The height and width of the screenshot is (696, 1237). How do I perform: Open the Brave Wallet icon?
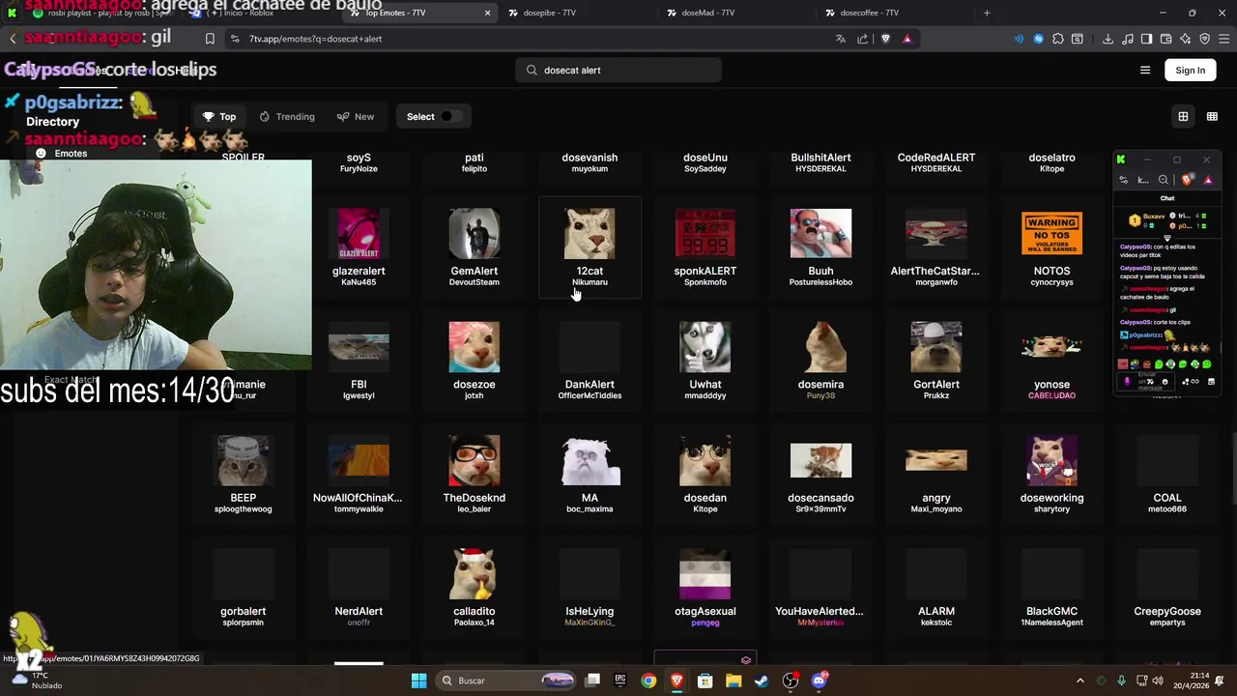click(1165, 39)
